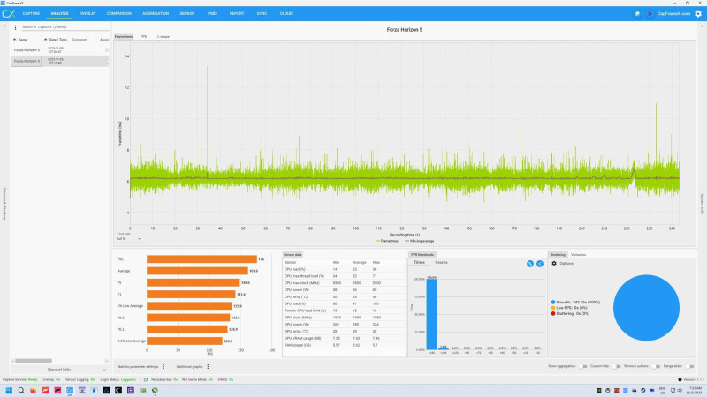Expand the Record Info section

click(59, 370)
